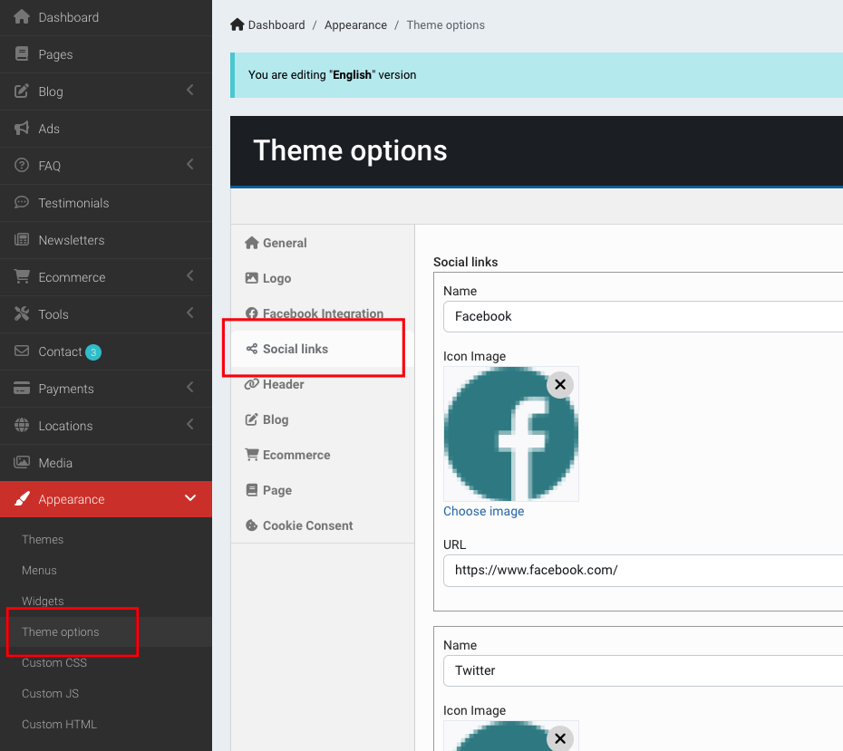
Task: Click the Pages document icon
Action: pyautogui.click(x=22, y=54)
